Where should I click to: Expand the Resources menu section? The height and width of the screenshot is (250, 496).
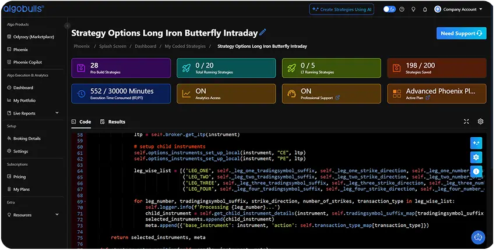(x=57, y=215)
